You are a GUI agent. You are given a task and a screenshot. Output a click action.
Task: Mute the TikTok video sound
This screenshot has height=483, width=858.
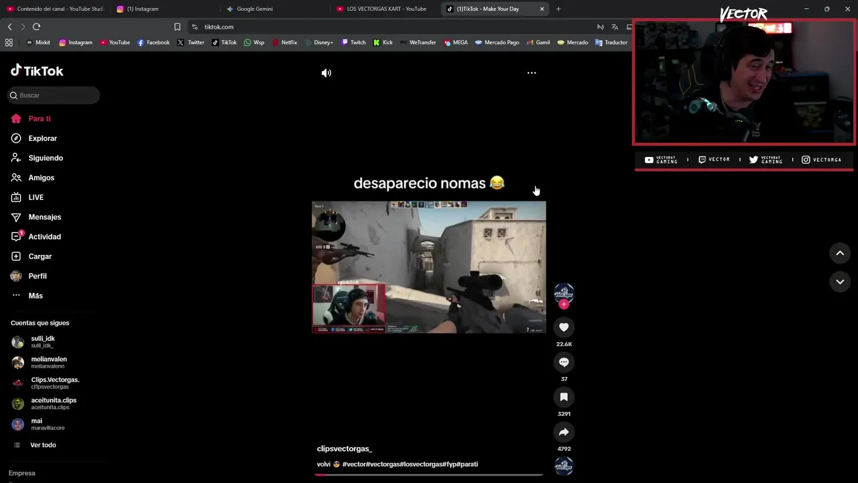click(x=326, y=72)
